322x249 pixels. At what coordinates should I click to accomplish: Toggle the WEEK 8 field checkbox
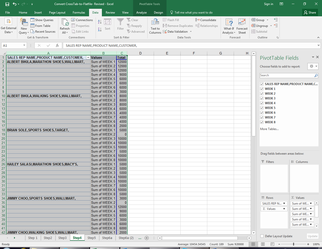262,122
